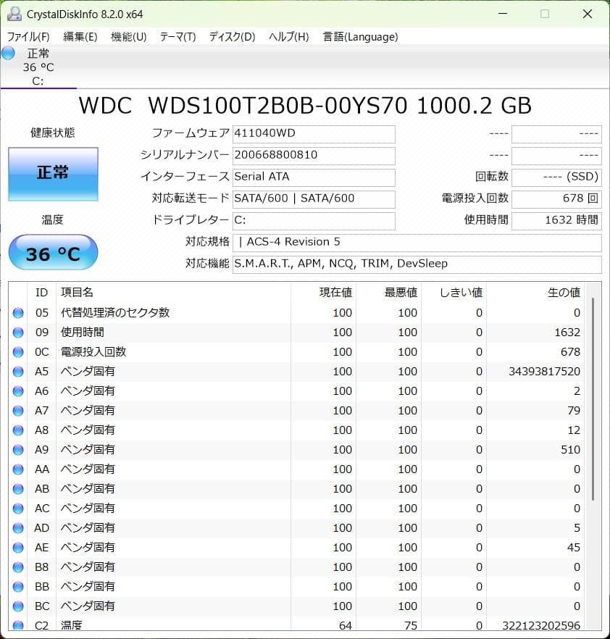Click raw value 12 in row A8
Viewport: 610px width, 639px height.
click(x=574, y=430)
